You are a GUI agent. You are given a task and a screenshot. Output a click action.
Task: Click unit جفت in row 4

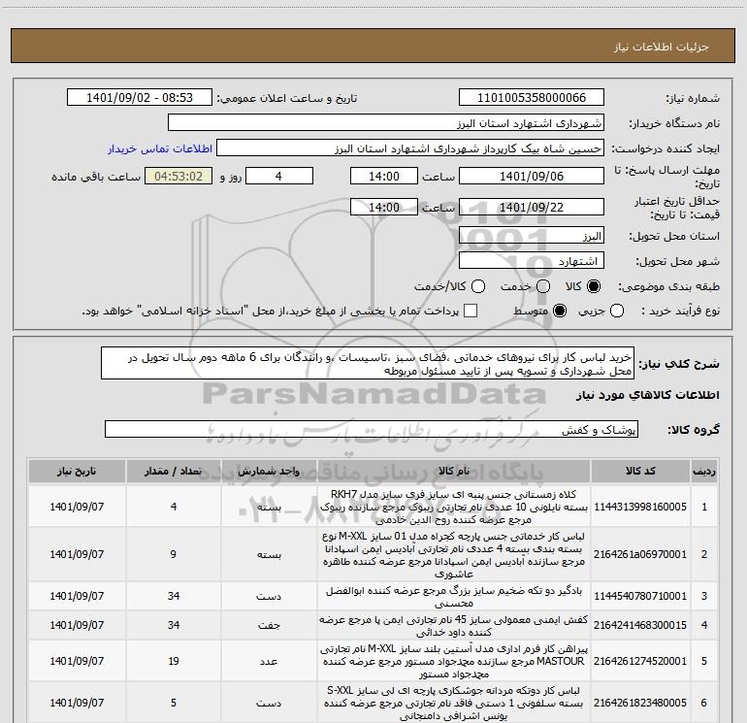[x=269, y=625]
